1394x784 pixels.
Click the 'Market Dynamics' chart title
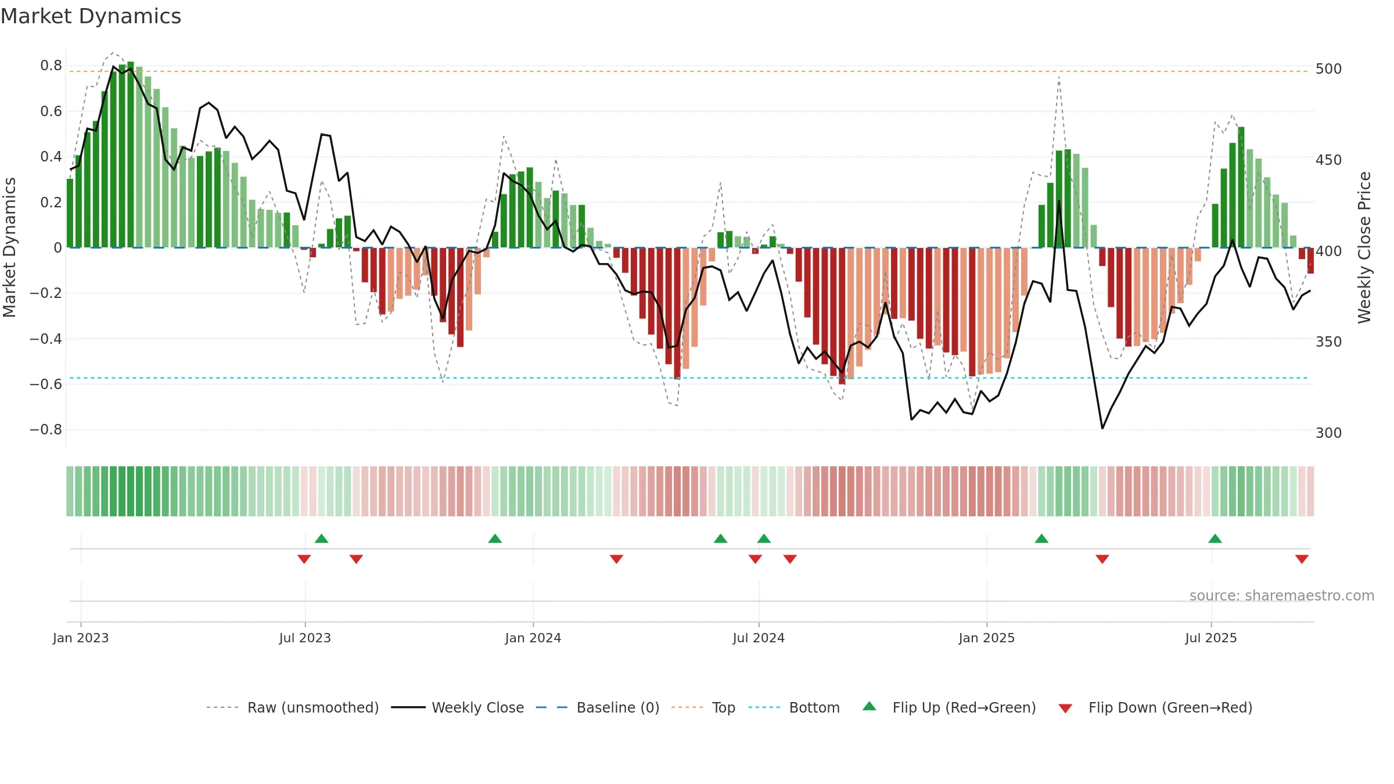(91, 16)
